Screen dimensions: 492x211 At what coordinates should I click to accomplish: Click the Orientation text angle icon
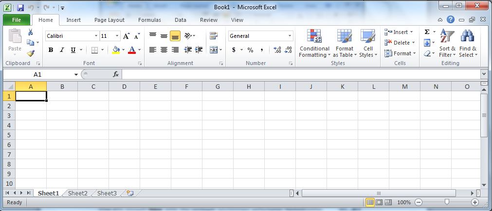click(188, 36)
